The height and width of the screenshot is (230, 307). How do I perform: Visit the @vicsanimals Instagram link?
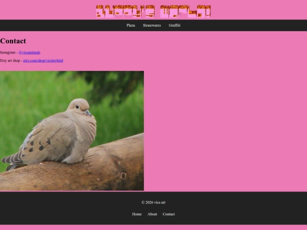pyautogui.click(x=30, y=52)
